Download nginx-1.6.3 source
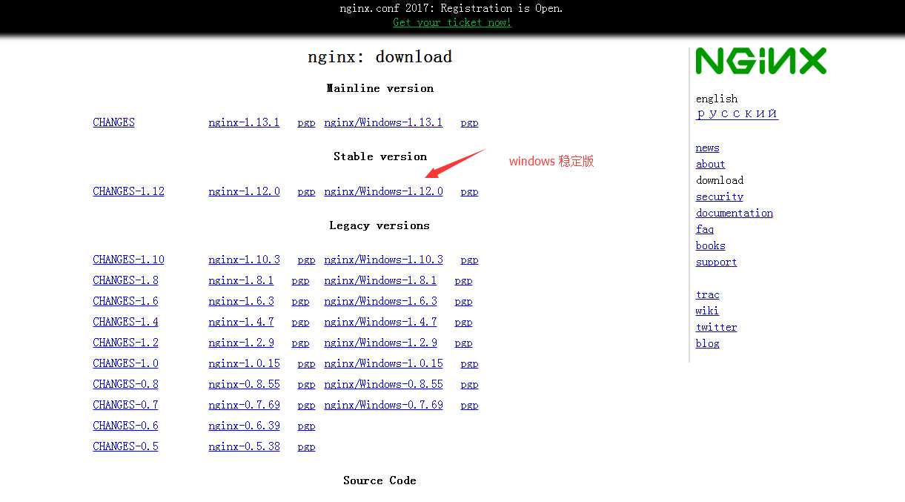The image size is (905, 502). pos(241,301)
